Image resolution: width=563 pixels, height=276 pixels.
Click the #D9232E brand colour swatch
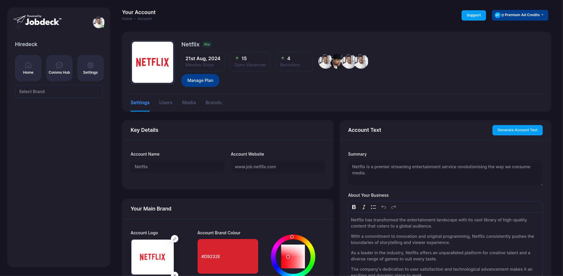pos(228,256)
